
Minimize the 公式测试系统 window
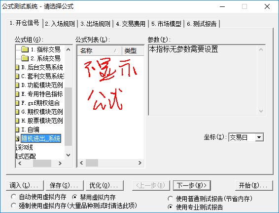point(222,6)
